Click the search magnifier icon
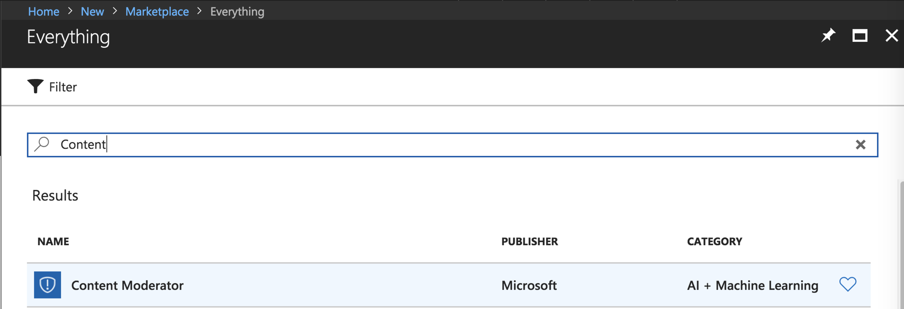Screen dimensions: 904x309 42,144
